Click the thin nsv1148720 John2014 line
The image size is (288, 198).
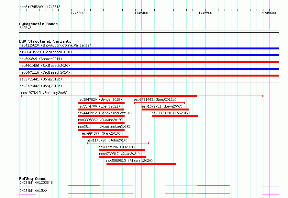(118, 143)
